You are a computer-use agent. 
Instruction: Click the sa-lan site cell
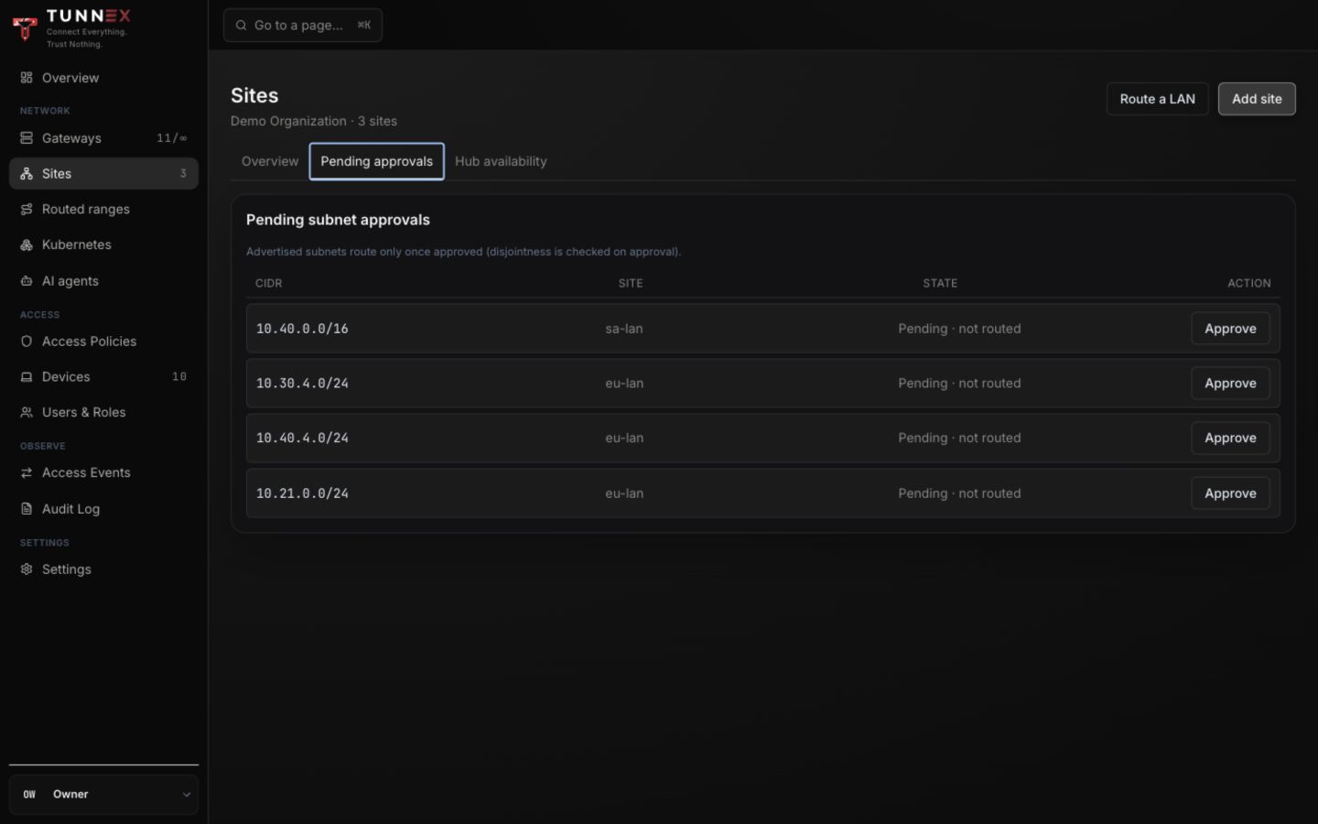[624, 329]
